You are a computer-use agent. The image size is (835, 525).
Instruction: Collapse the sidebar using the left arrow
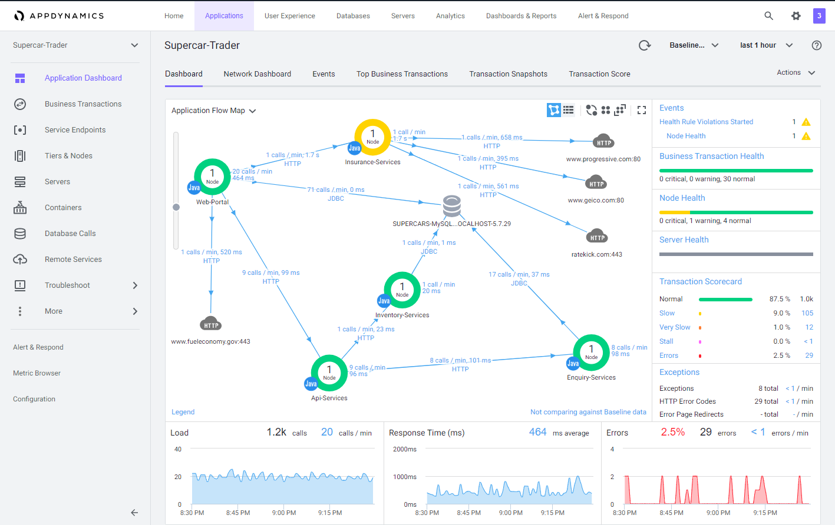coord(134,513)
